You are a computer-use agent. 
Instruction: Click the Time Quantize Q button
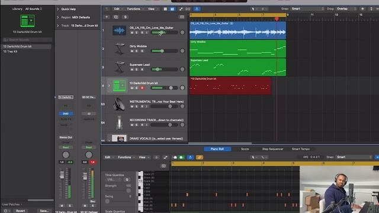click(x=127, y=180)
